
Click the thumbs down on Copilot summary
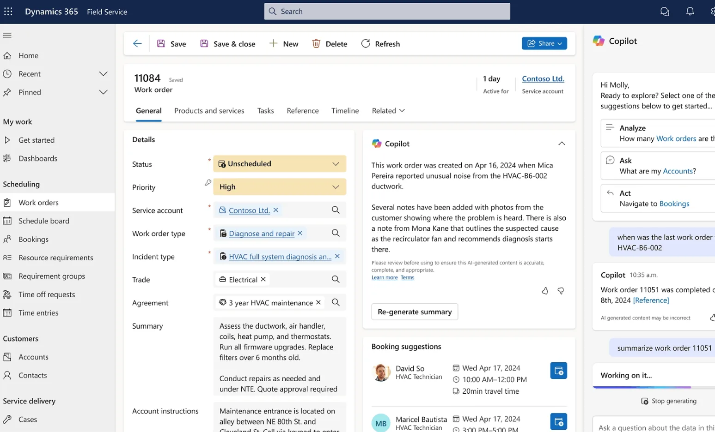point(561,291)
